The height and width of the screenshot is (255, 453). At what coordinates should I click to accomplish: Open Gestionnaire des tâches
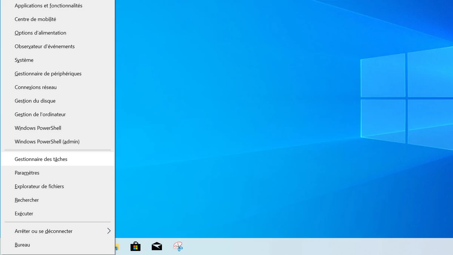(41, 159)
